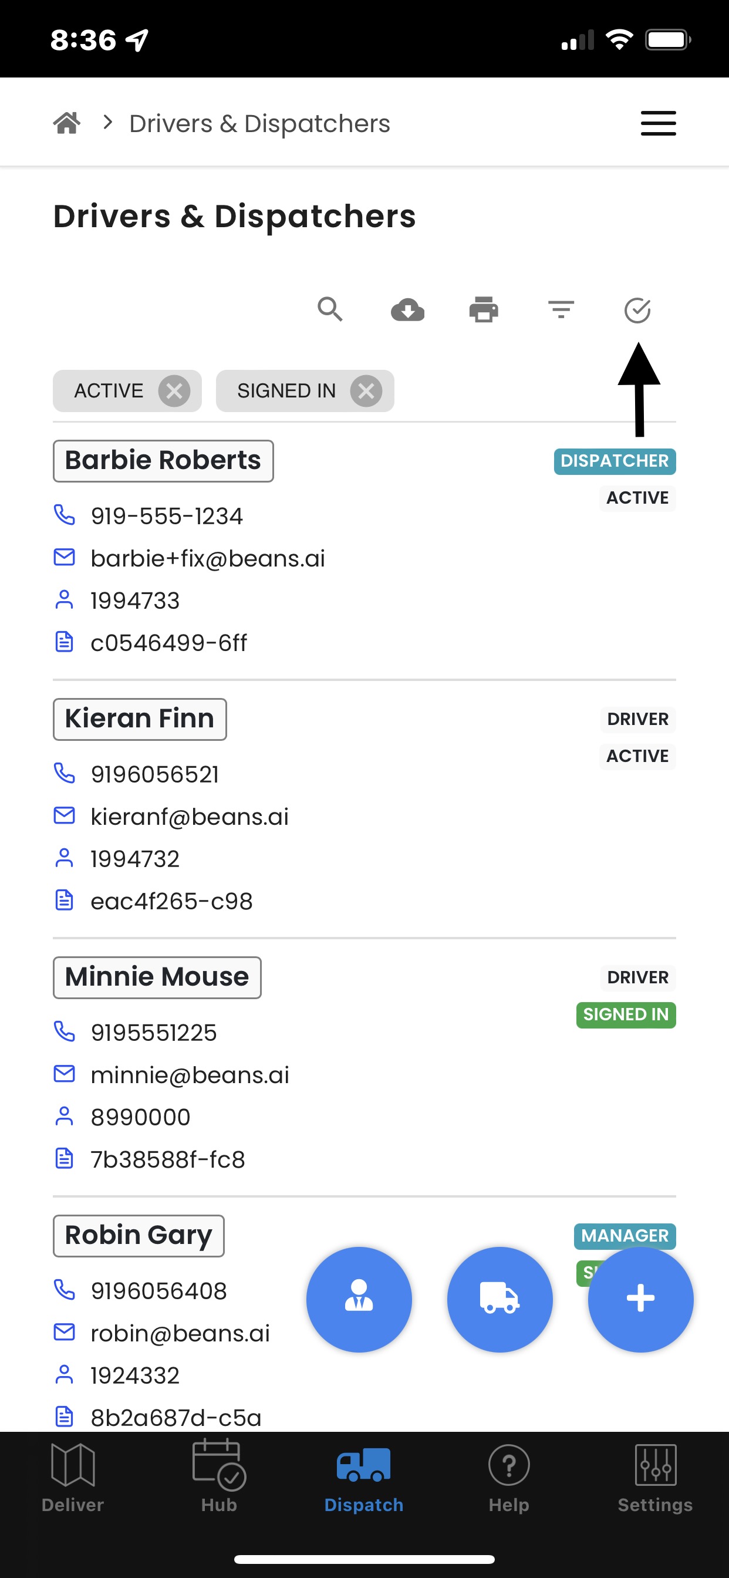Download list via cloud download icon
729x1578 pixels.
[407, 309]
